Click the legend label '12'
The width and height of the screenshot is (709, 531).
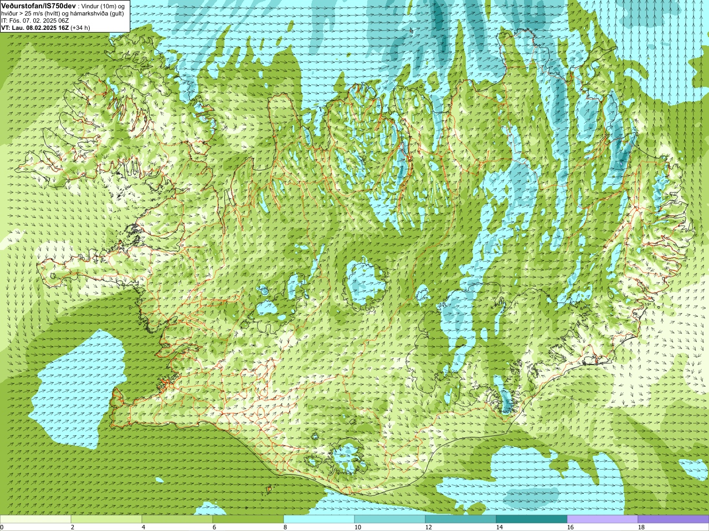click(428, 527)
